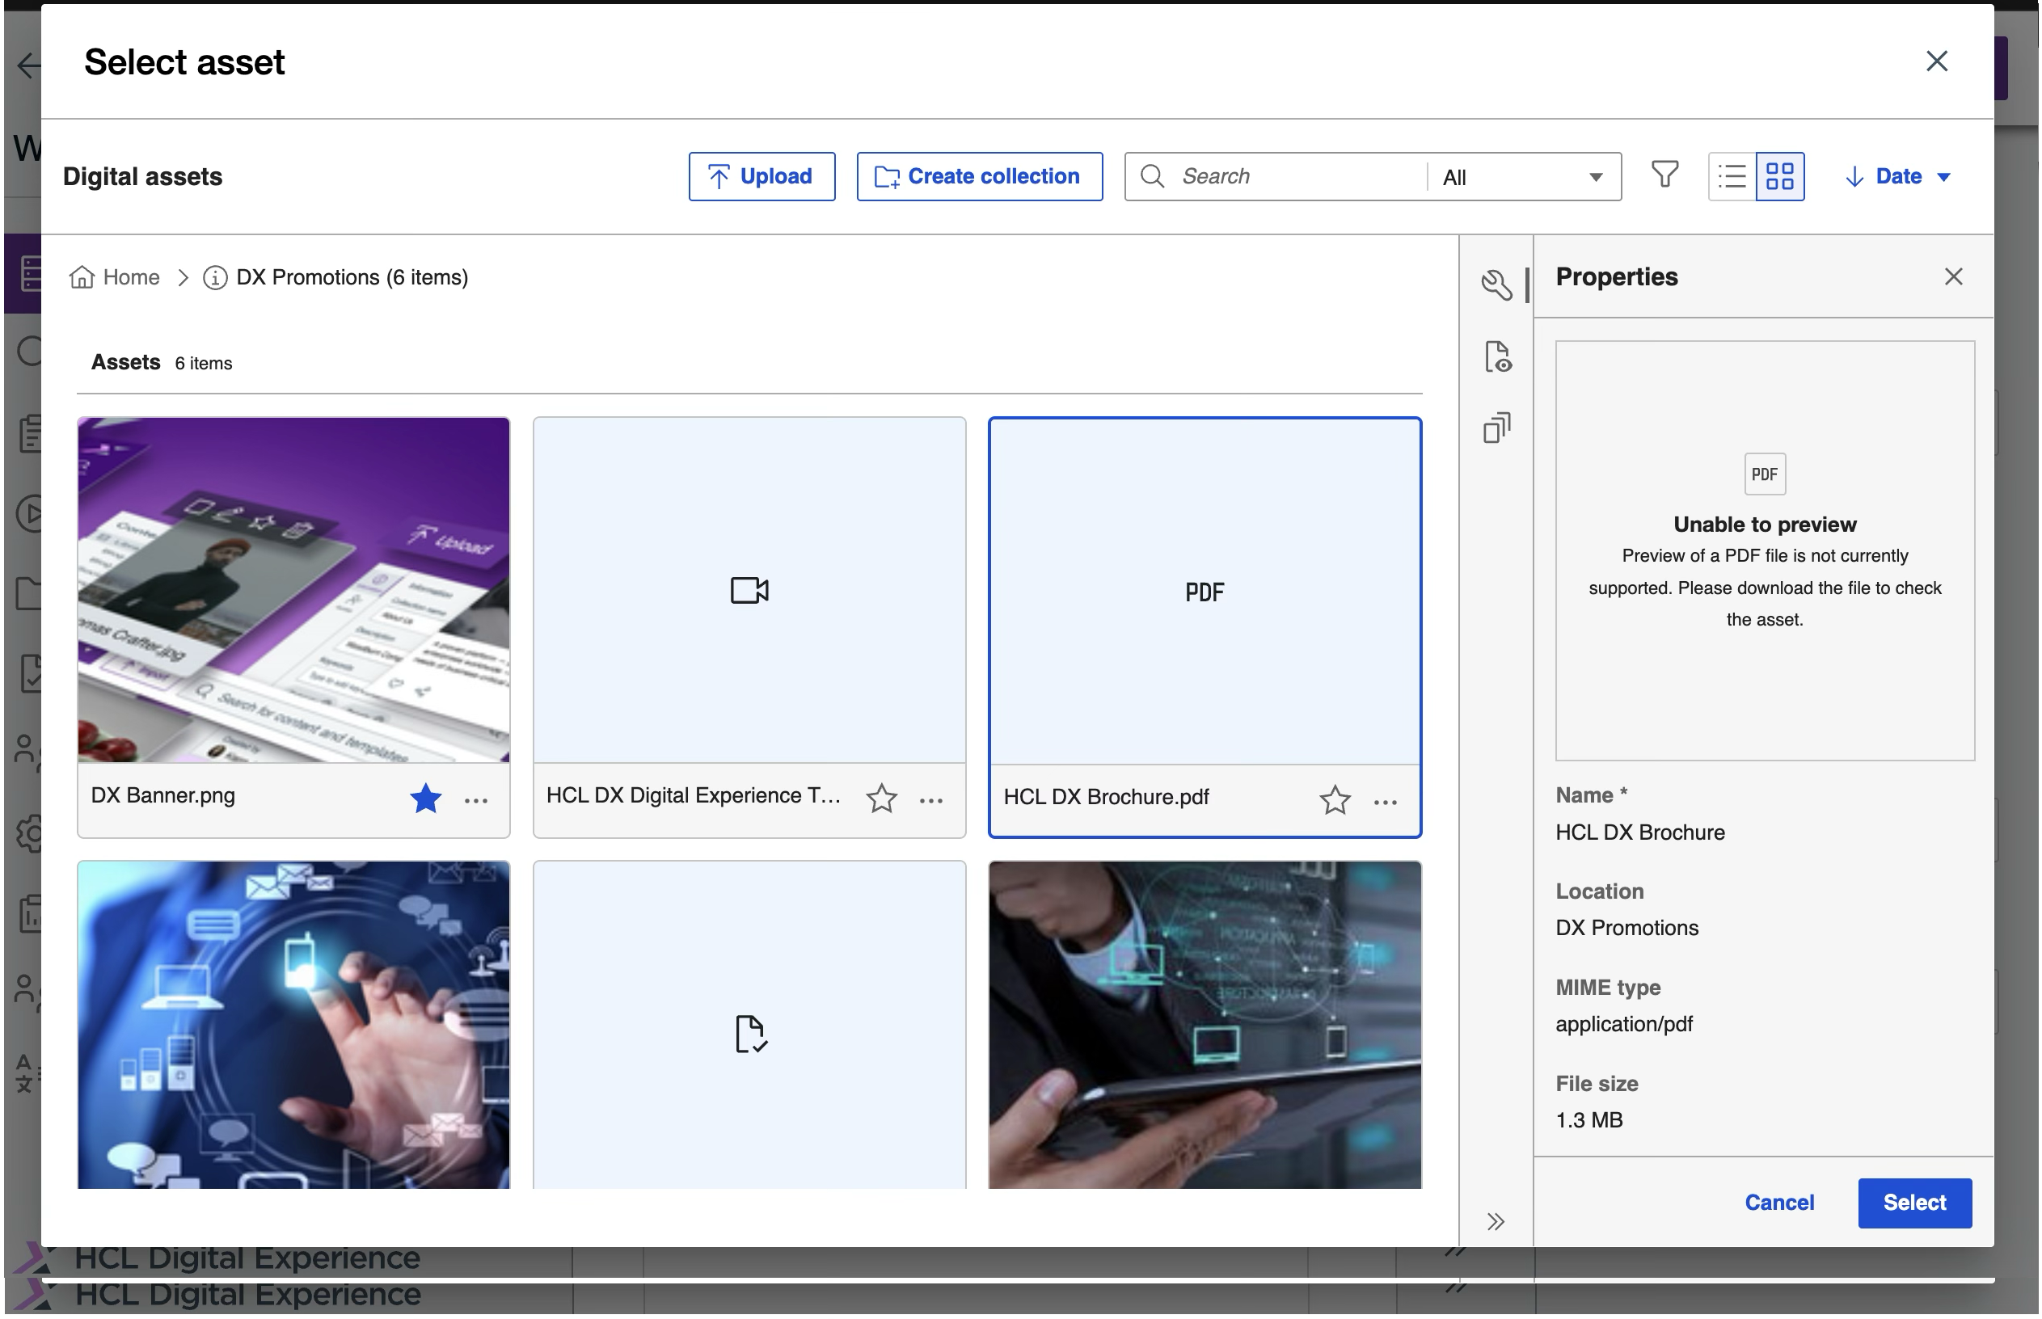Star the HCL DX Digital Experience video

[x=881, y=799]
